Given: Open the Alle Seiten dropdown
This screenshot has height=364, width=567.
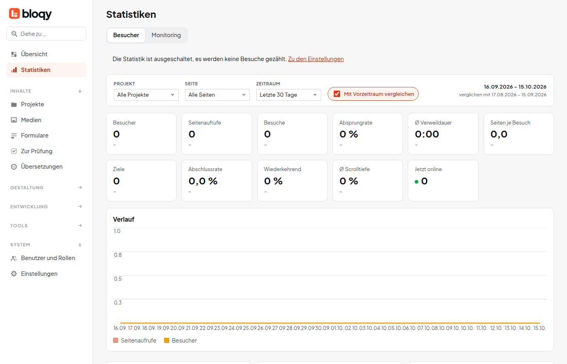Looking at the screenshot, I should click(217, 95).
